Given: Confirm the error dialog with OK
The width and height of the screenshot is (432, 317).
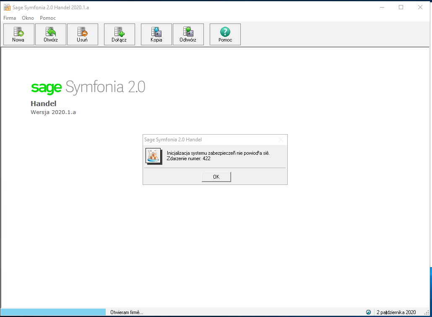Looking at the screenshot, I should [216, 177].
